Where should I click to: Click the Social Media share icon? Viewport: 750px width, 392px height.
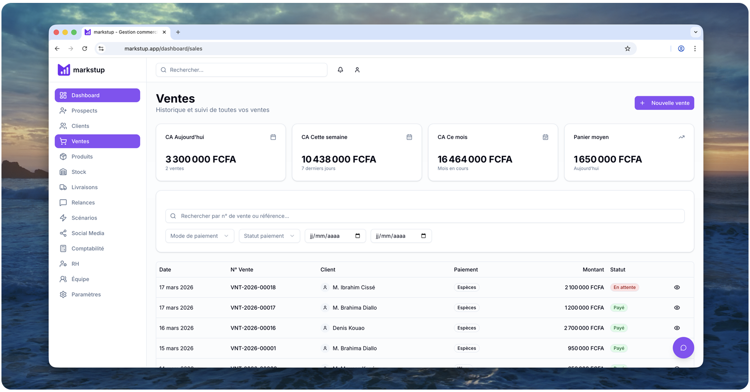63,233
